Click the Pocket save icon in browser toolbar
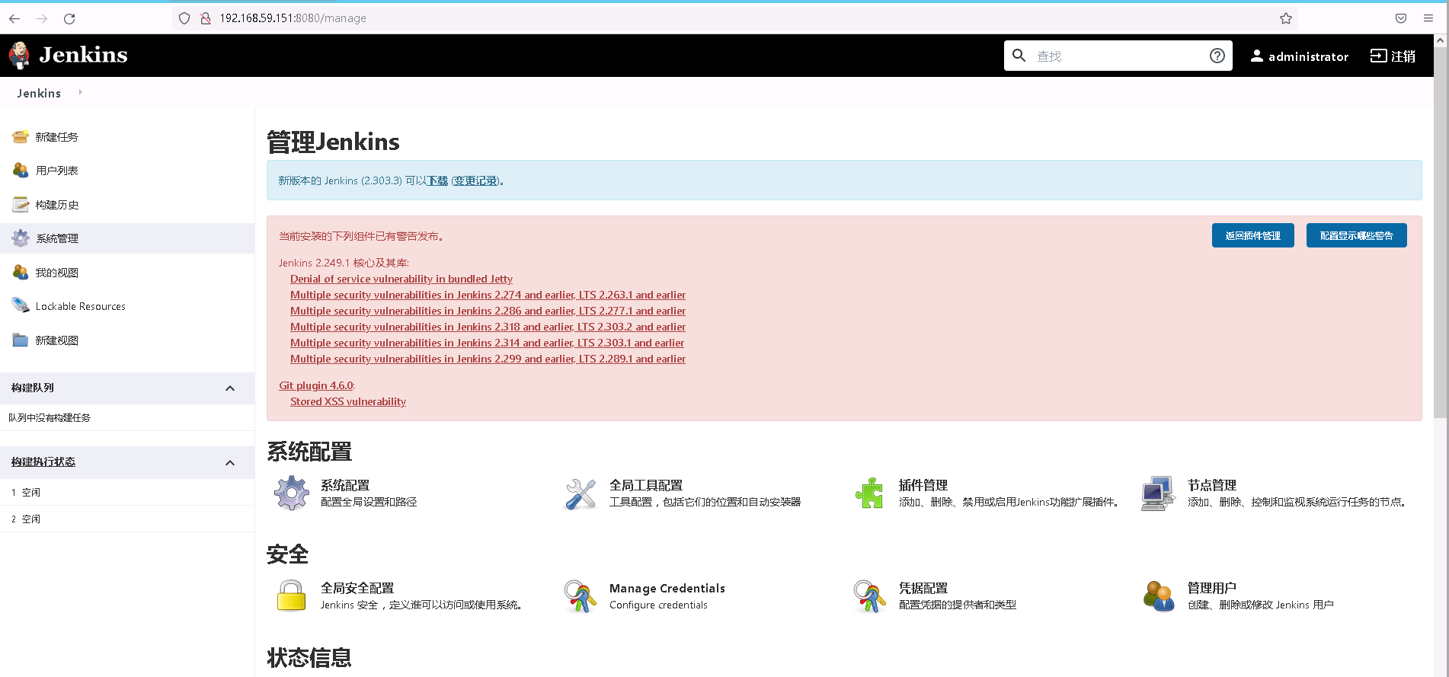1449x677 pixels. 1401,18
